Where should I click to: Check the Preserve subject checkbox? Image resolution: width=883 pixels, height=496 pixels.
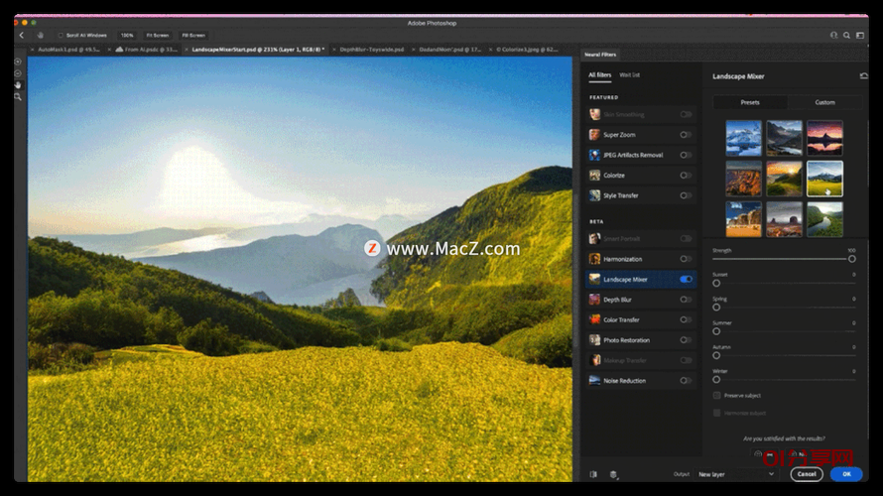[717, 395]
